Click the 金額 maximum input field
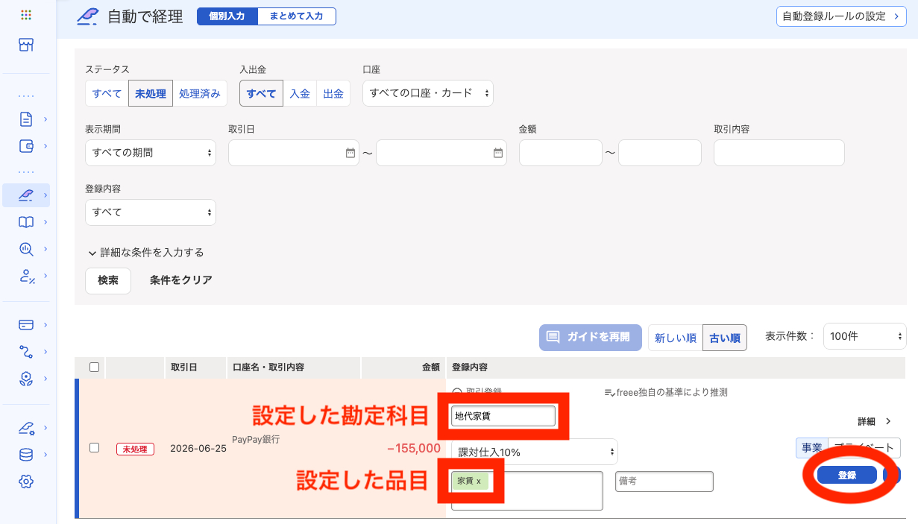 660,153
